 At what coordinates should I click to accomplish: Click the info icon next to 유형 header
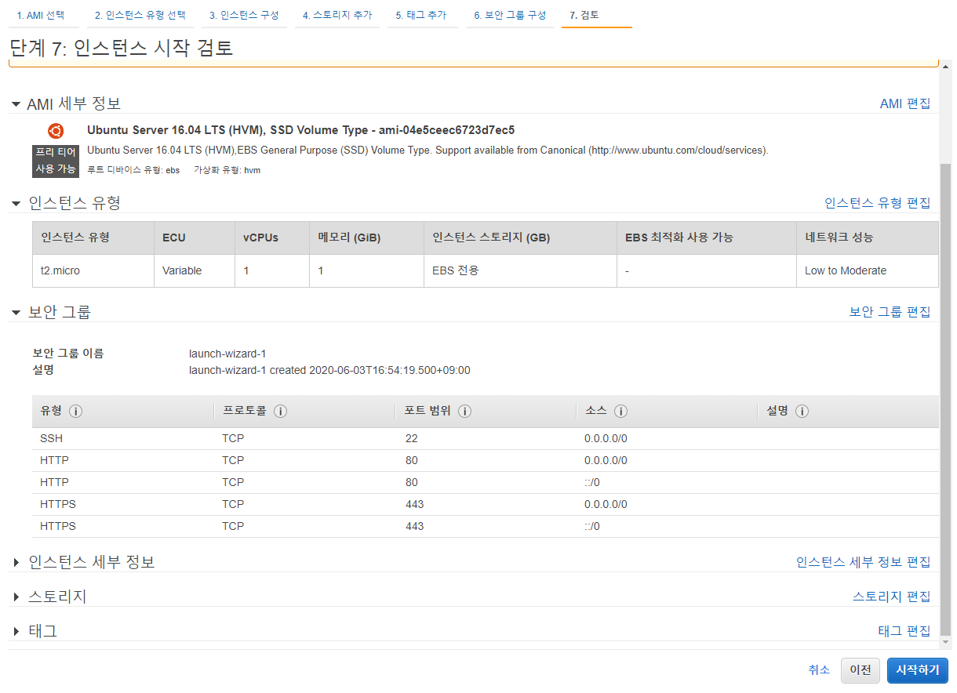coord(76,412)
